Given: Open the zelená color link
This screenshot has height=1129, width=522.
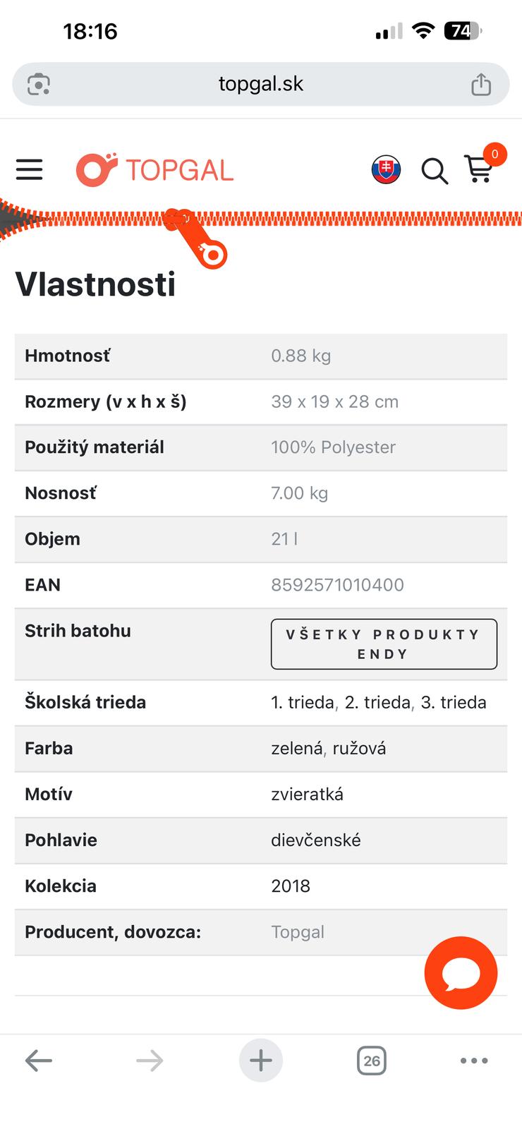Looking at the screenshot, I should pos(297,749).
